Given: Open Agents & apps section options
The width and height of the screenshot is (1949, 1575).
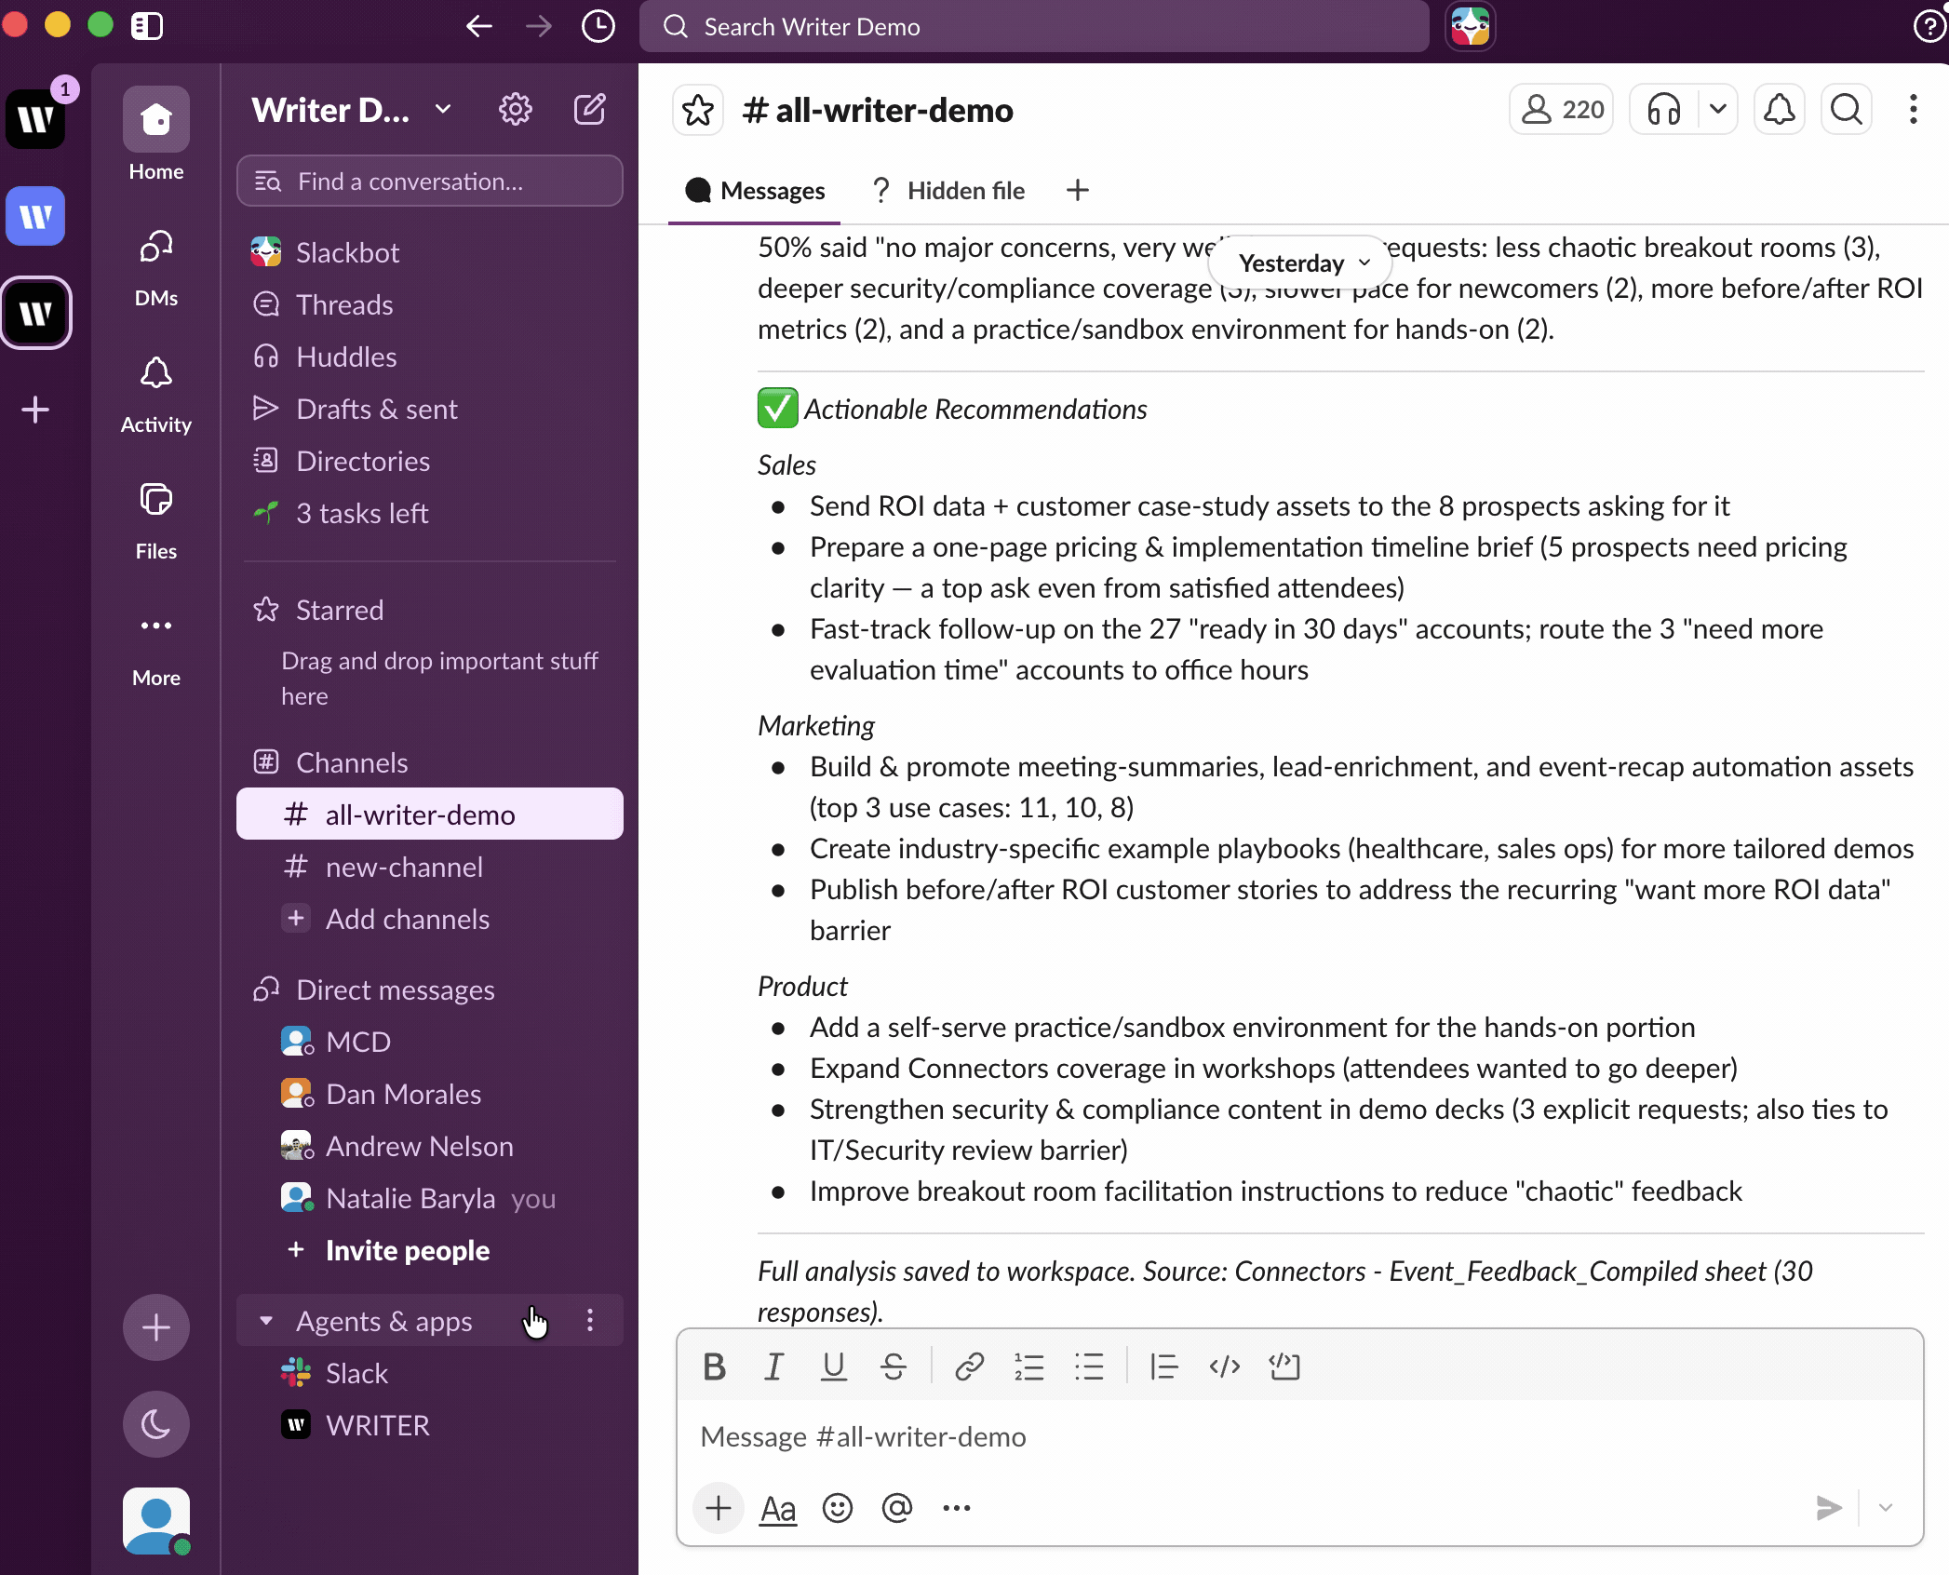Looking at the screenshot, I should 590,1321.
